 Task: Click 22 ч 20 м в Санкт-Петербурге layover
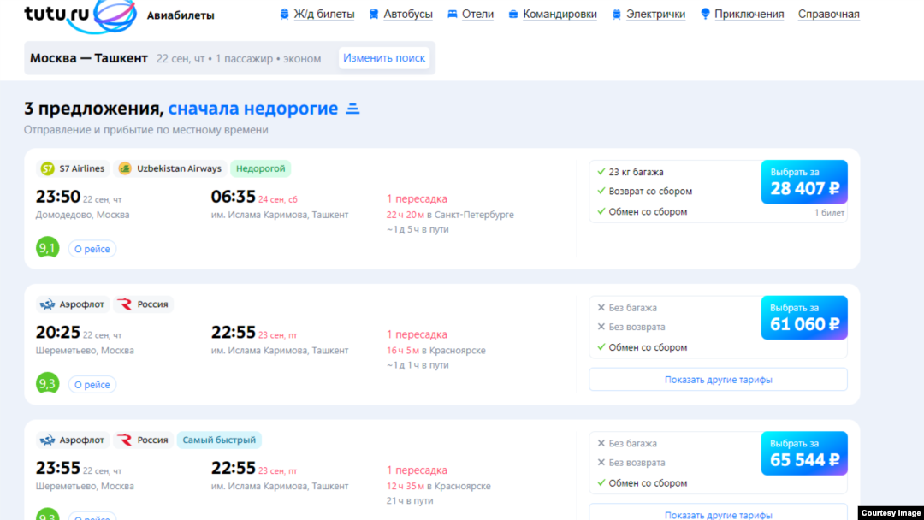pos(450,215)
